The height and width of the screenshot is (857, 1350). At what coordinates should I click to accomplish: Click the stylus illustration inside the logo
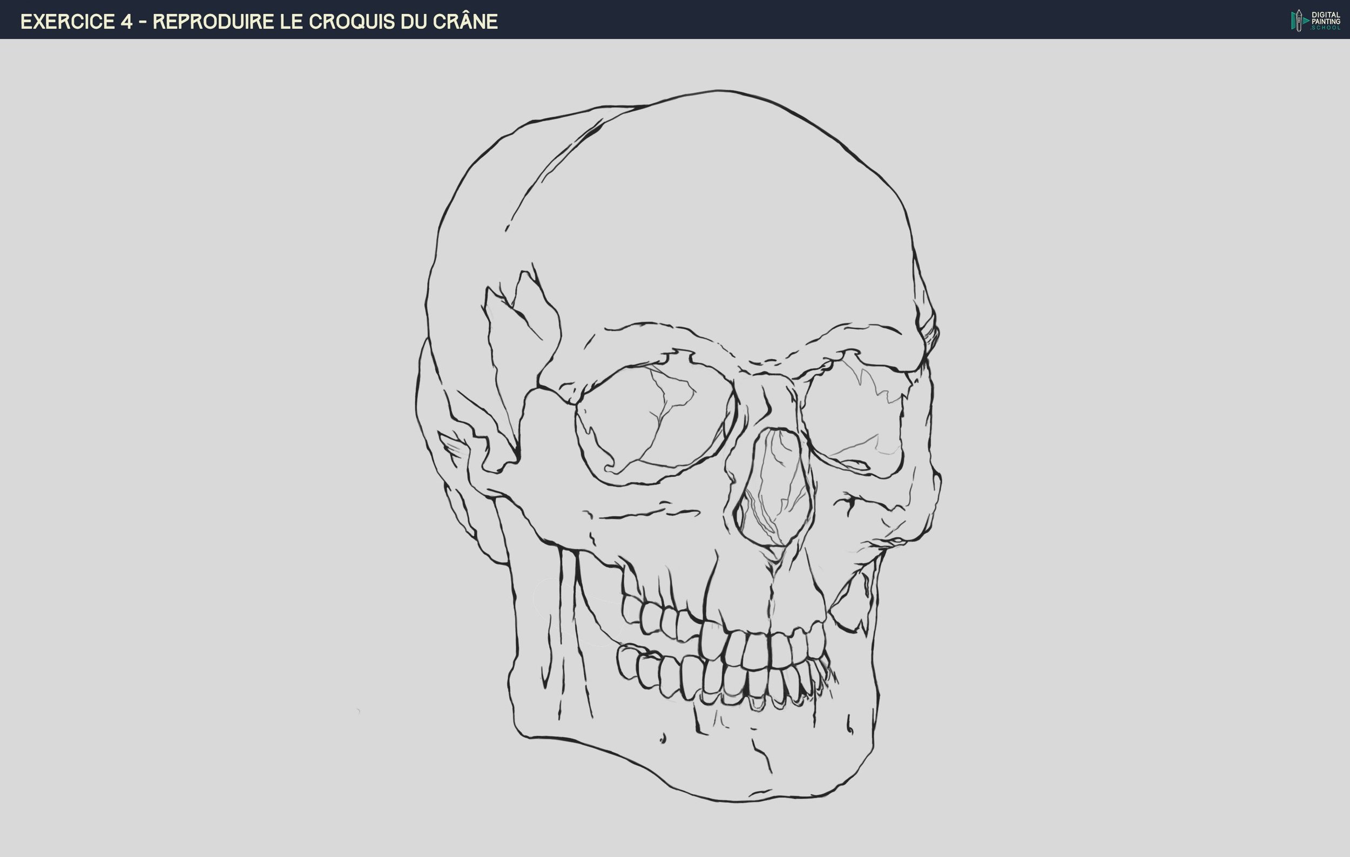click(x=1299, y=20)
